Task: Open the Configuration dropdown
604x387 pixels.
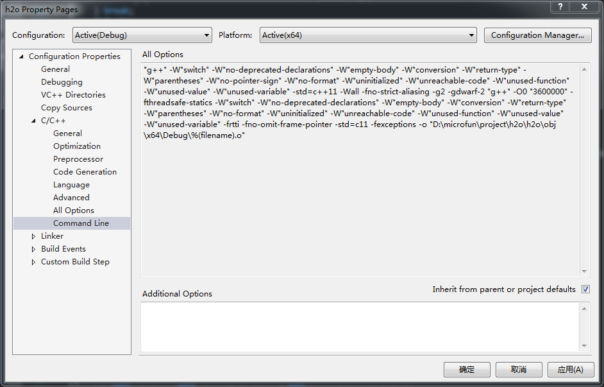Action: [x=142, y=35]
